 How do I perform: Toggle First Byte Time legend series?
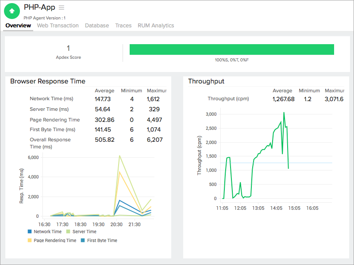[x=102, y=240]
